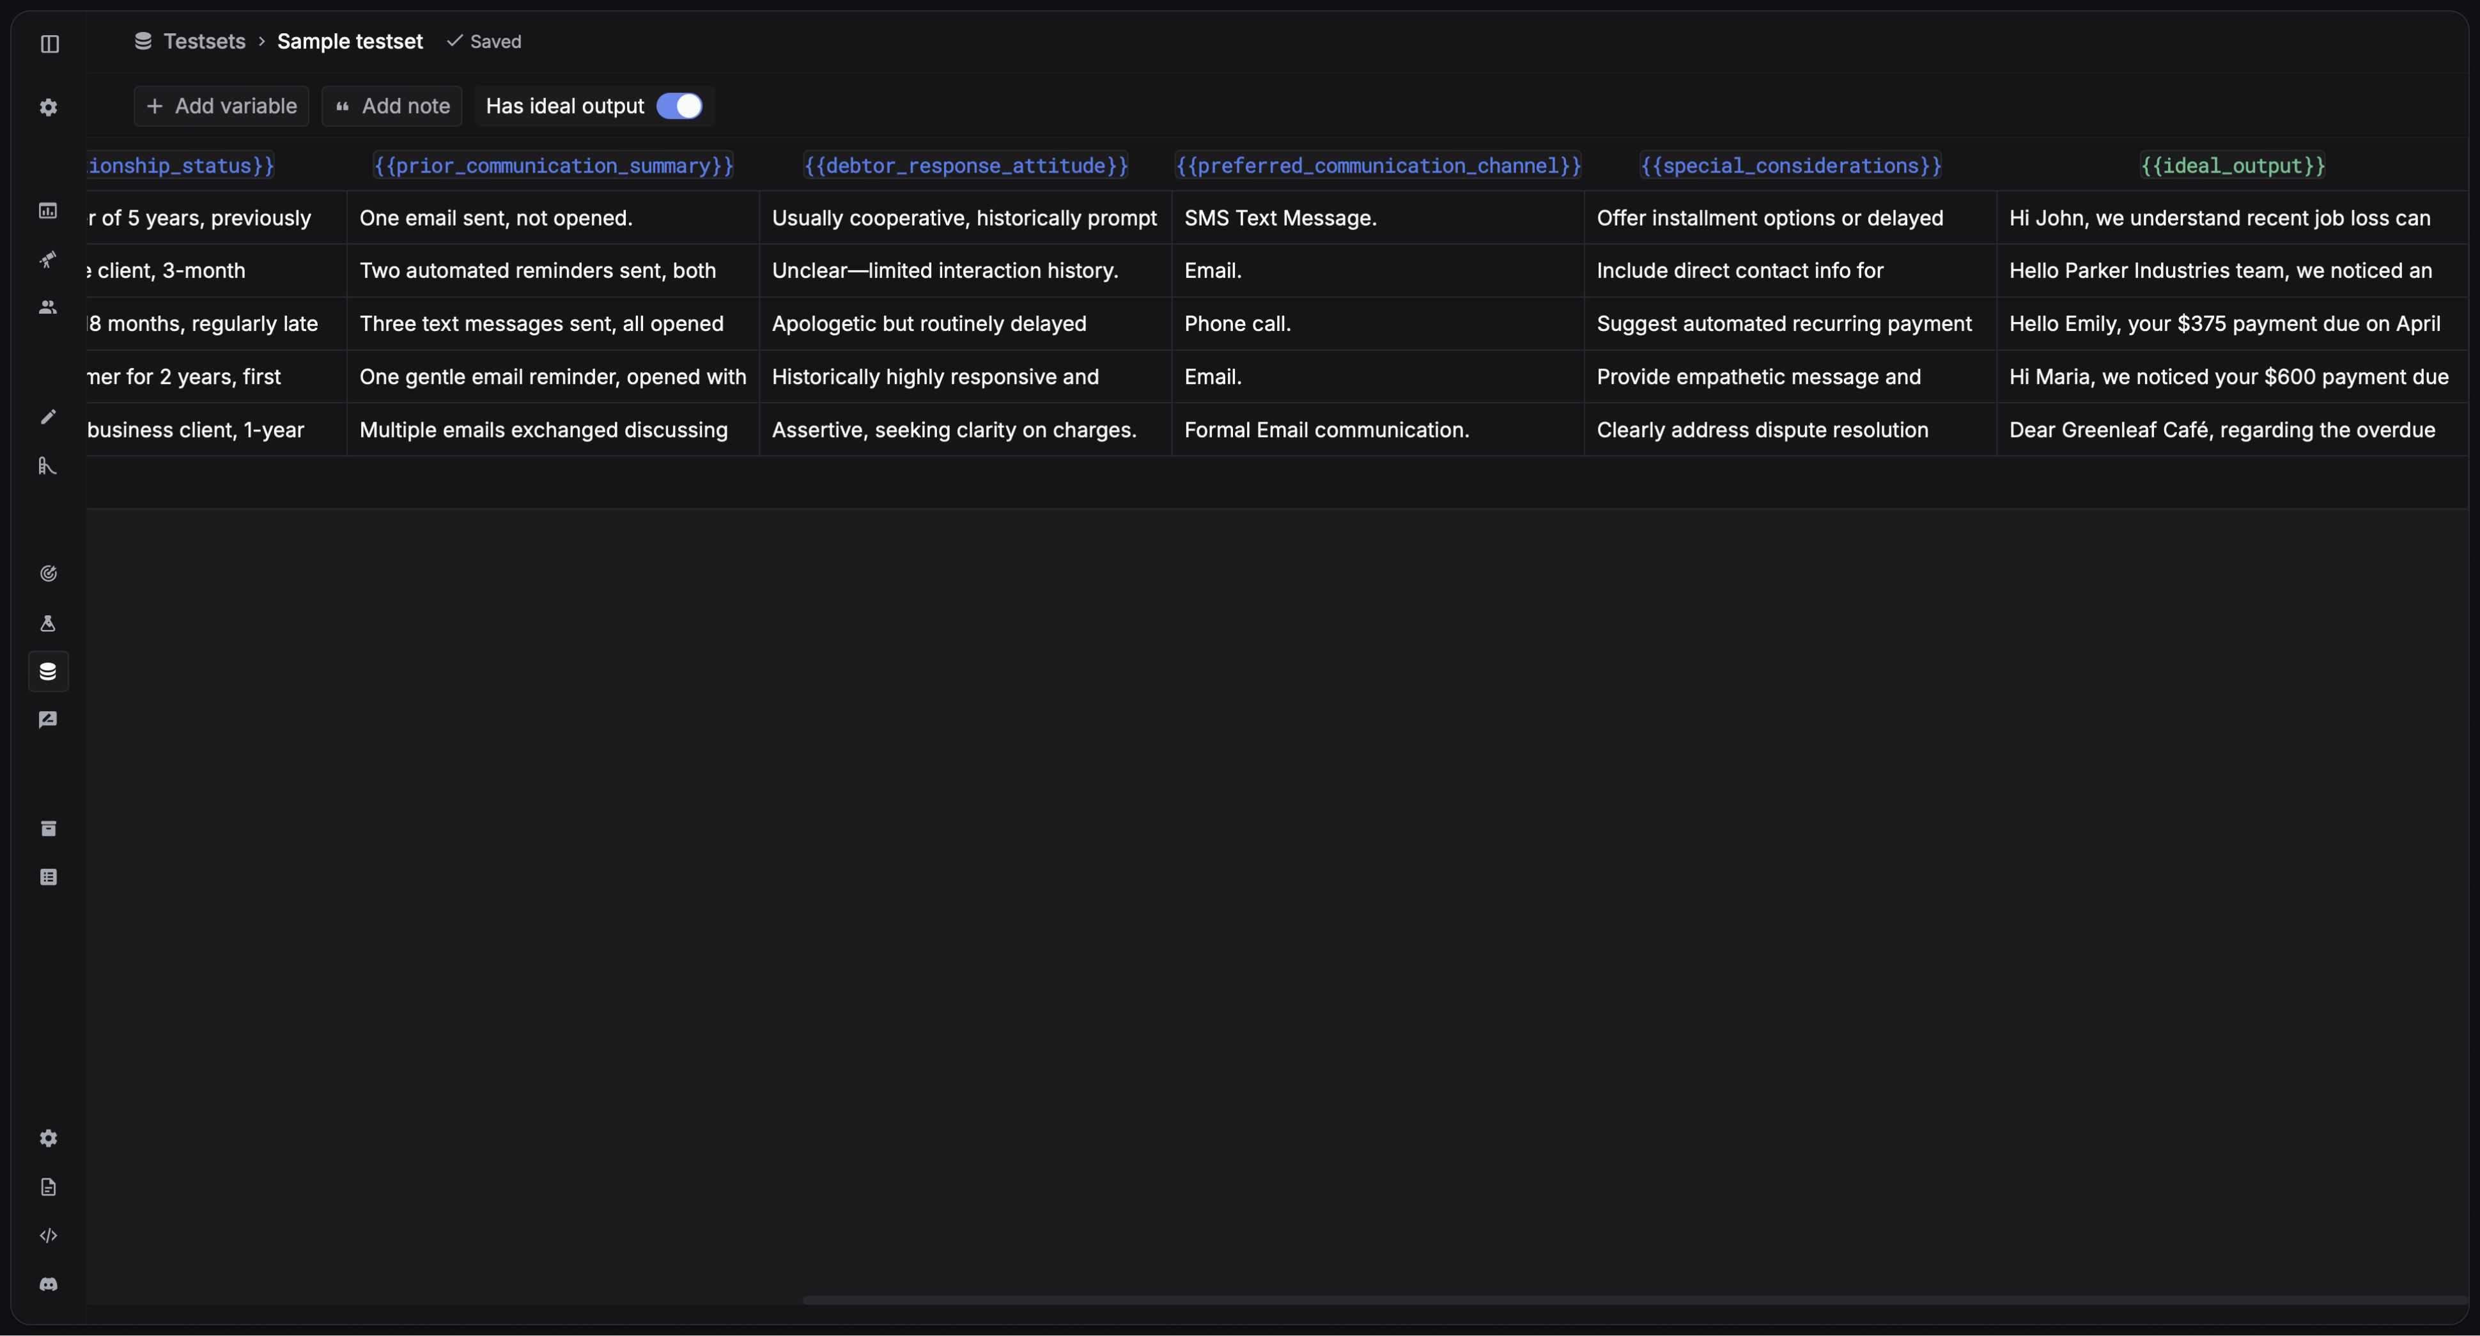The height and width of the screenshot is (1336, 2480).
Task: Click the database icon beside Testsets breadcrumb
Action: (x=143, y=40)
